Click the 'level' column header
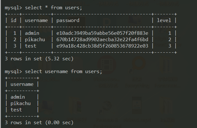This screenshot has width=197, height=128. (x=164, y=20)
